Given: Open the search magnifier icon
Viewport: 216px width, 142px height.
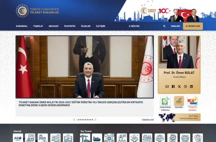Looking at the screenshot, I should pos(164,26).
